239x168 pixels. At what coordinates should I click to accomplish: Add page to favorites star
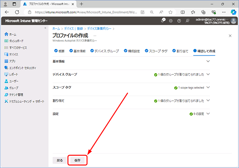coord(170,12)
